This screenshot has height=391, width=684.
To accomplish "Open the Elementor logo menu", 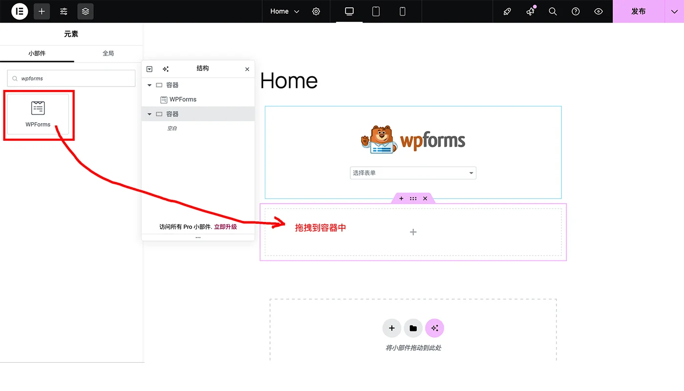I will 20,11.
